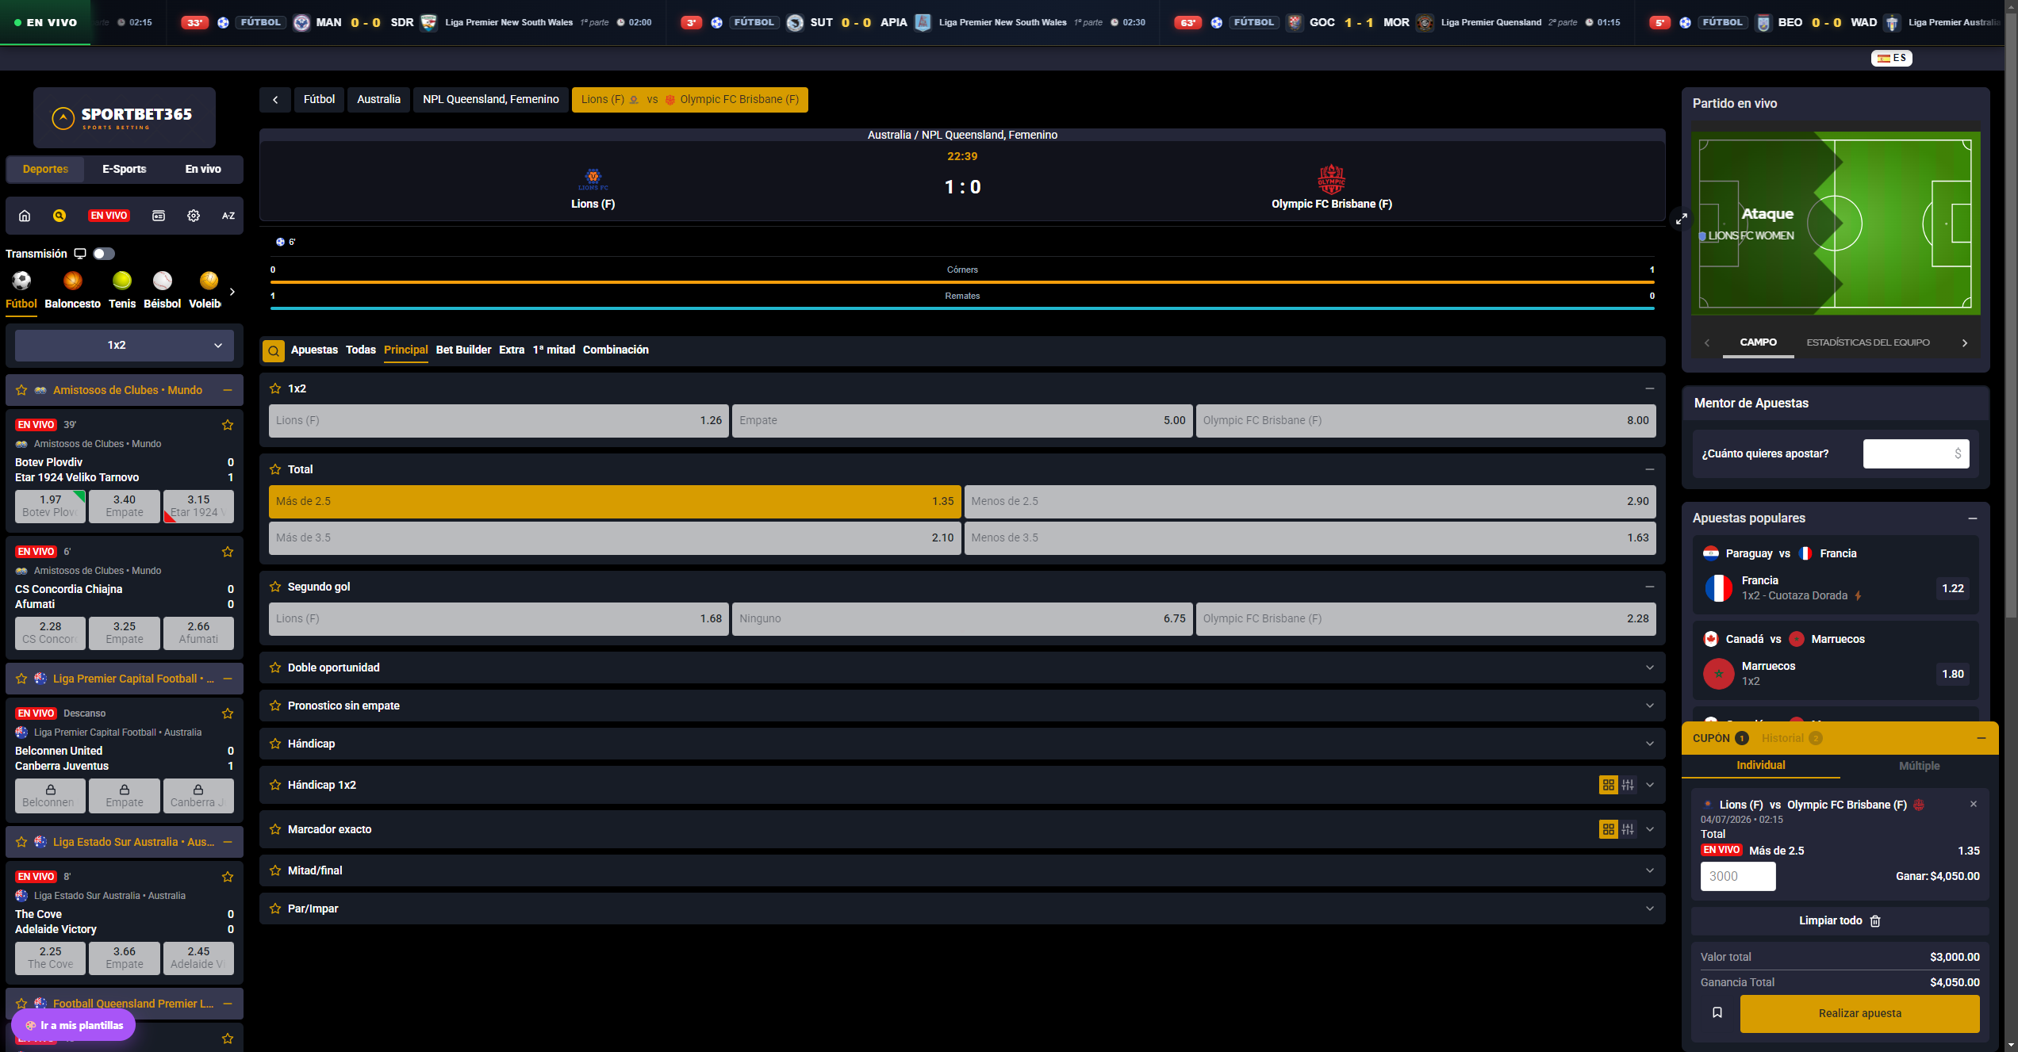2018x1052 pixels.
Task: Select Ninguno 6.75 in Segundo gol
Action: 962,619
